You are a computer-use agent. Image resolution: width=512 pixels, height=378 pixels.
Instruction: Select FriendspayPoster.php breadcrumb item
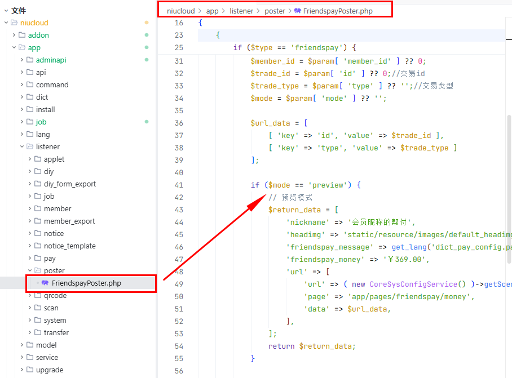(x=337, y=11)
